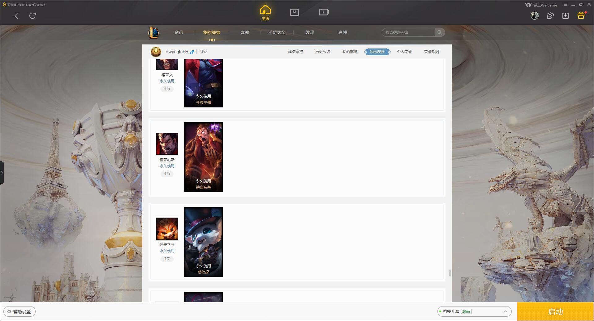Open the 金牌主播 skin card
This screenshot has height=321, width=594.
(x=203, y=83)
